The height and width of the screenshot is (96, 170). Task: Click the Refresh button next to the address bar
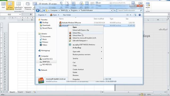[x=114, y=10]
